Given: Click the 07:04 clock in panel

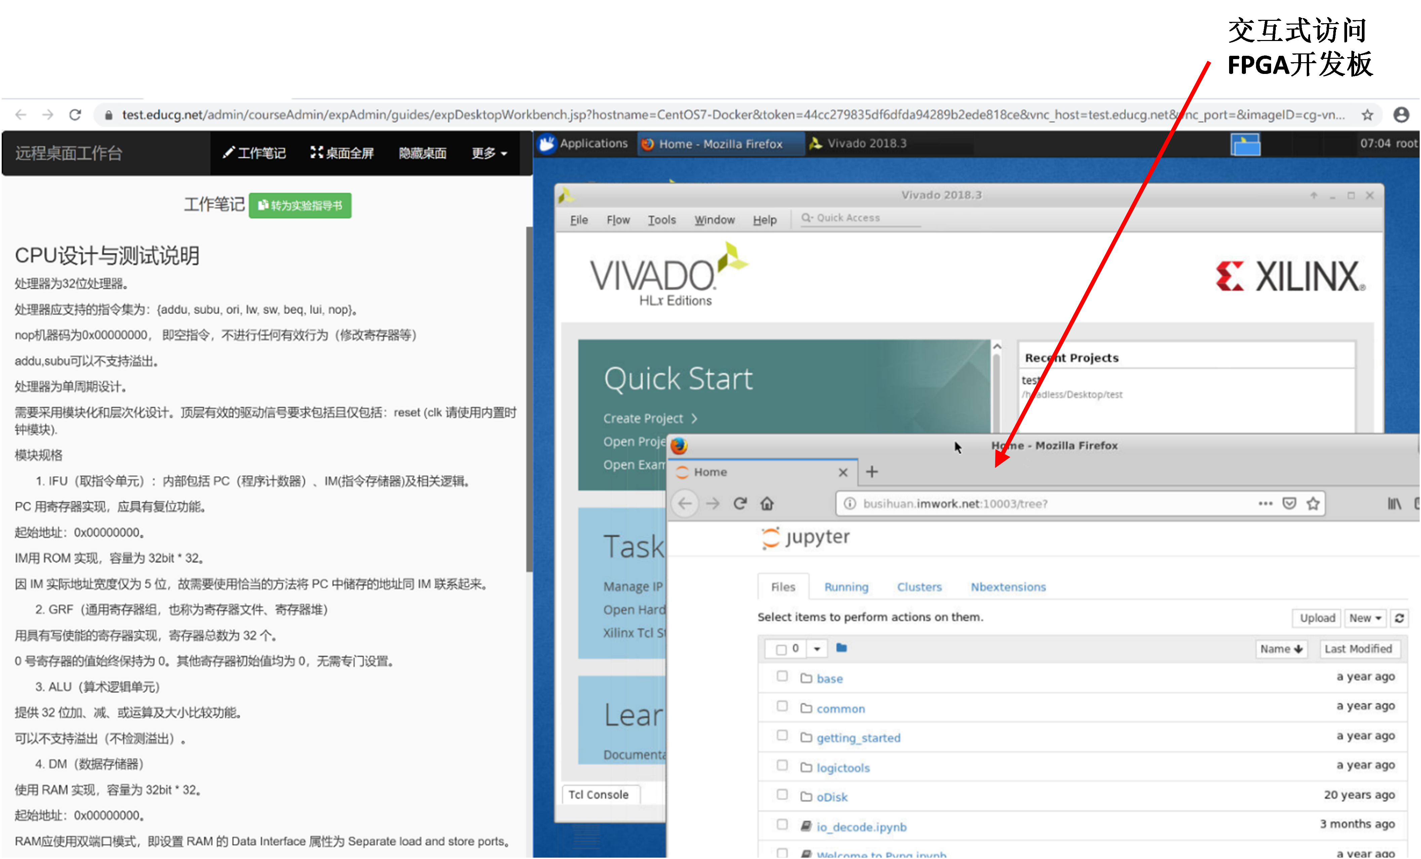Looking at the screenshot, I should pyautogui.click(x=1375, y=143).
